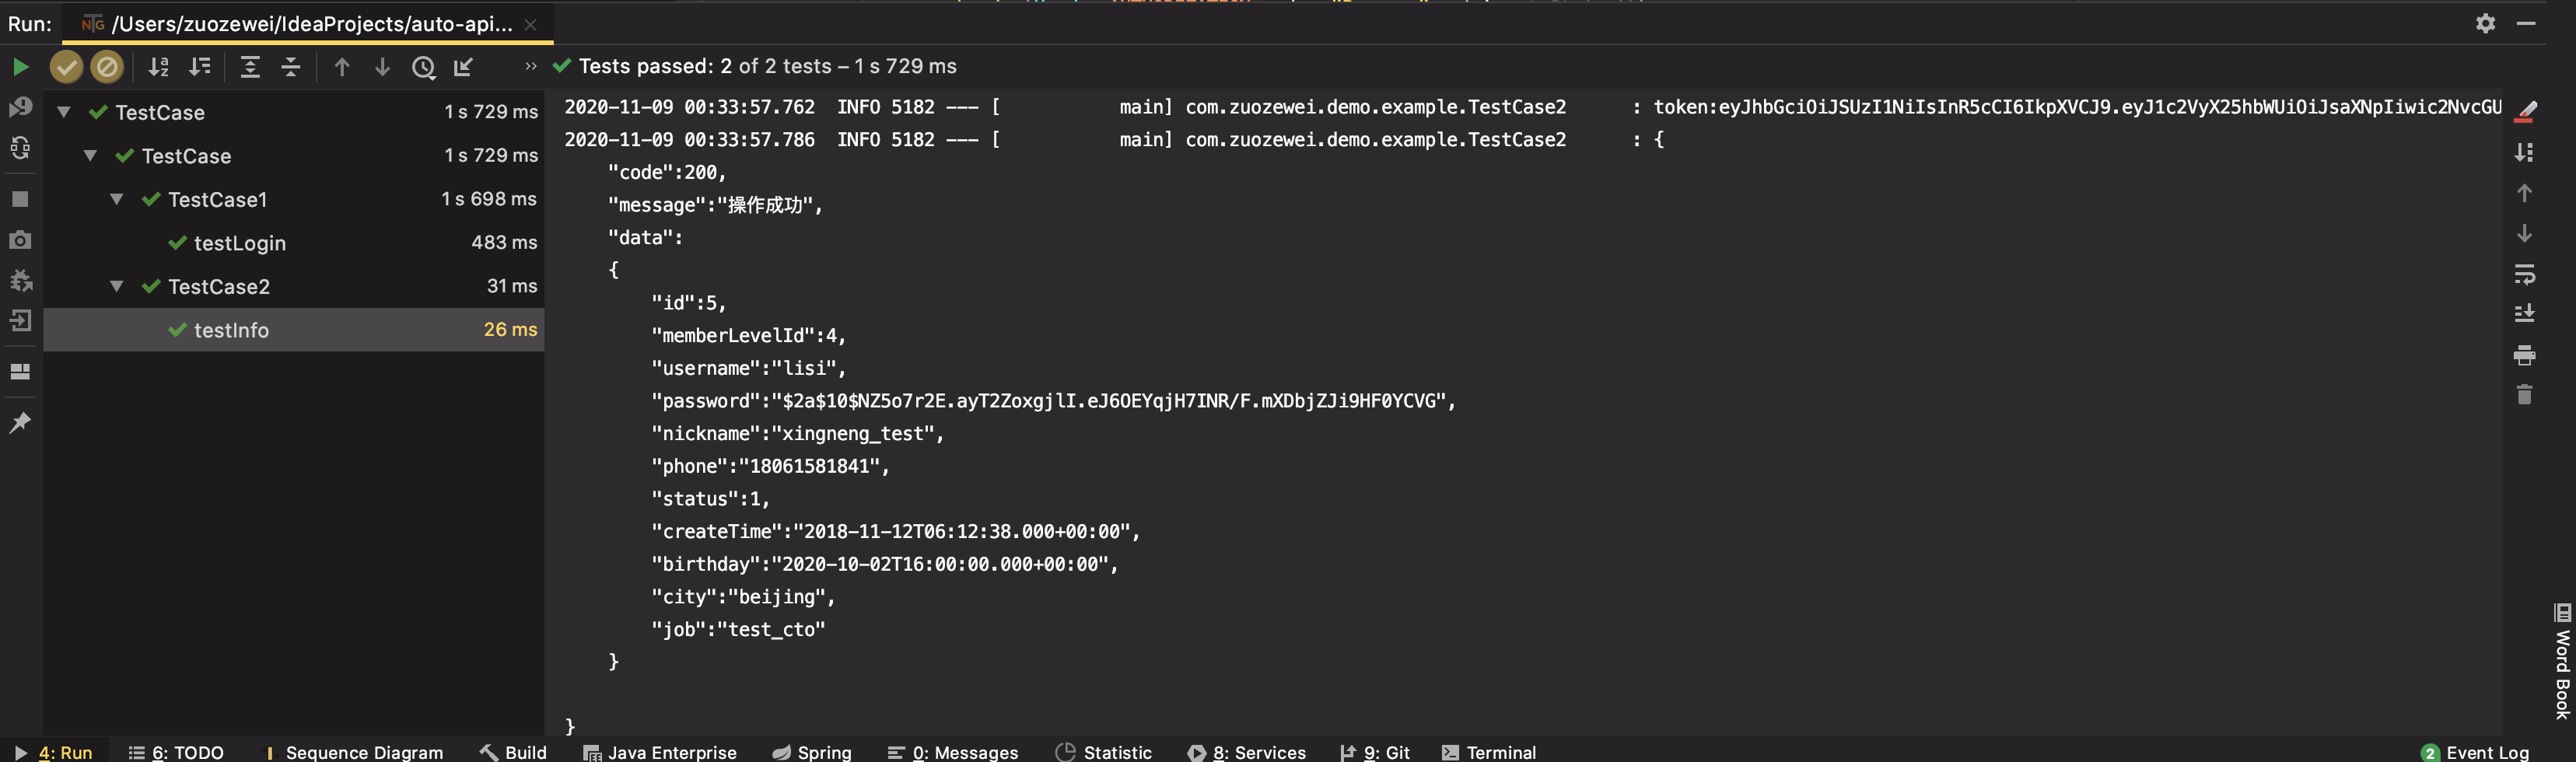The width and height of the screenshot is (2576, 762).
Task: Collapse the TestCase2 node
Action: point(116,286)
